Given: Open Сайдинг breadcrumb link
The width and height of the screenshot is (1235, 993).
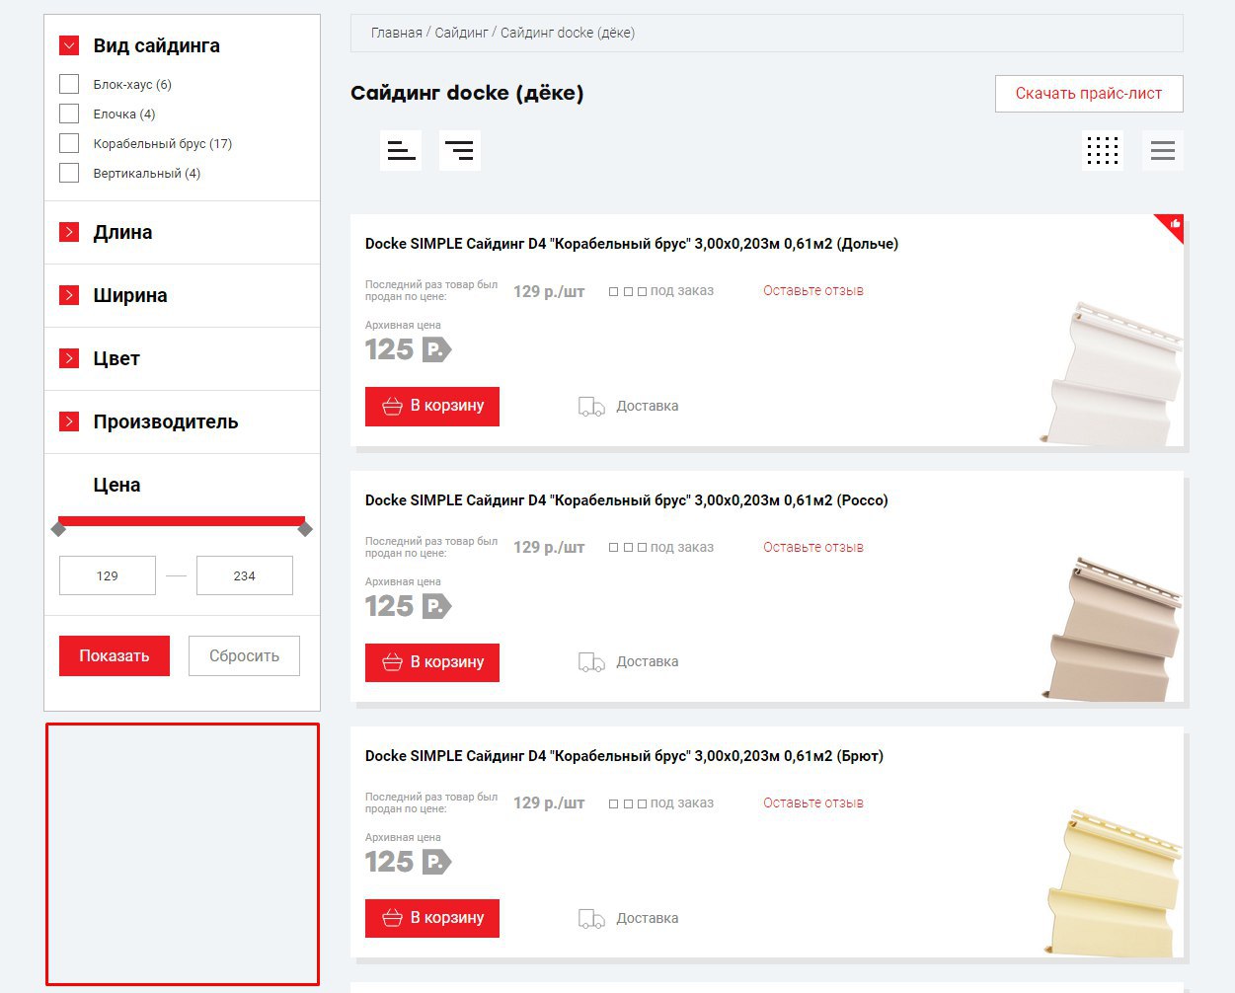Looking at the screenshot, I should (x=461, y=33).
